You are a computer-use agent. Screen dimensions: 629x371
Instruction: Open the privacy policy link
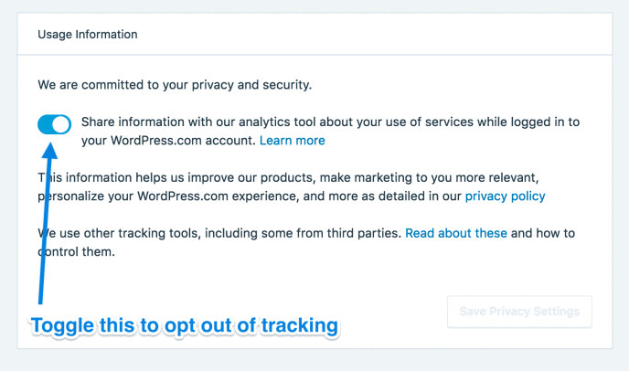[x=505, y=196]
